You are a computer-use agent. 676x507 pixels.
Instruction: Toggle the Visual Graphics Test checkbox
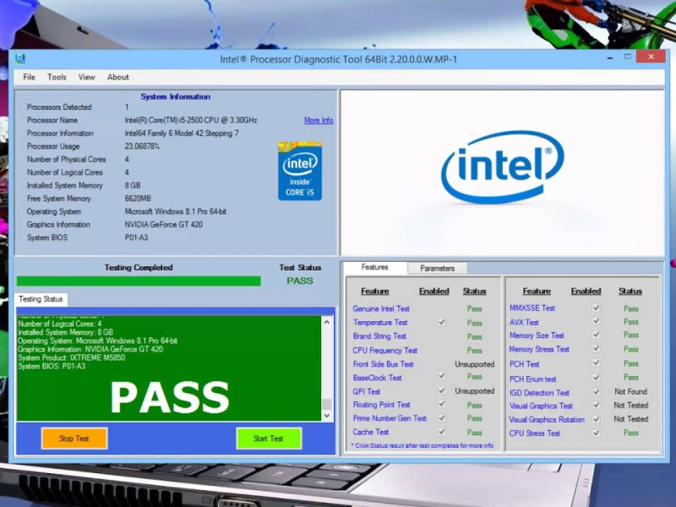click(597, 405)
